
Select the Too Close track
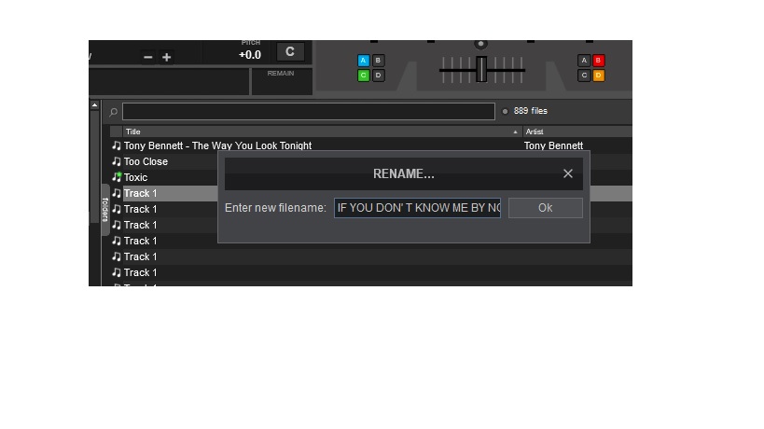[146, 161]
